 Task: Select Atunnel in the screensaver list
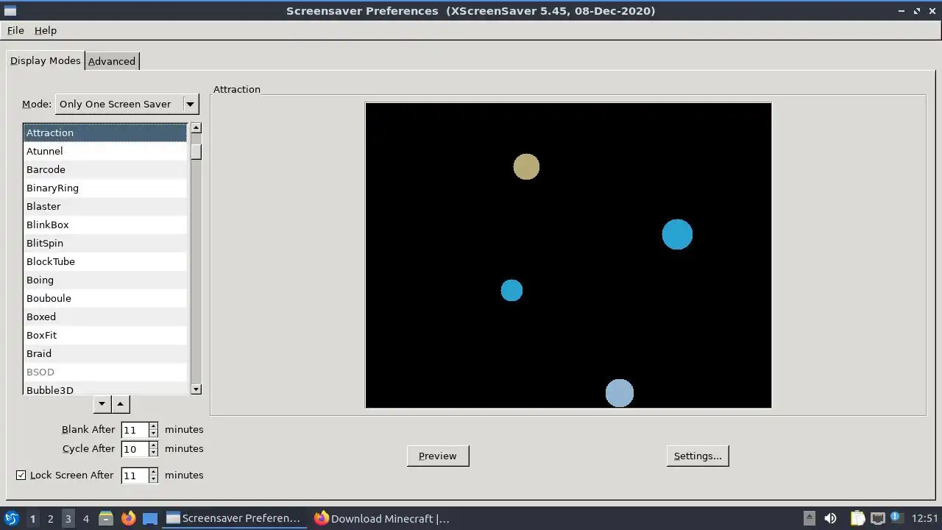pos(105,151)
